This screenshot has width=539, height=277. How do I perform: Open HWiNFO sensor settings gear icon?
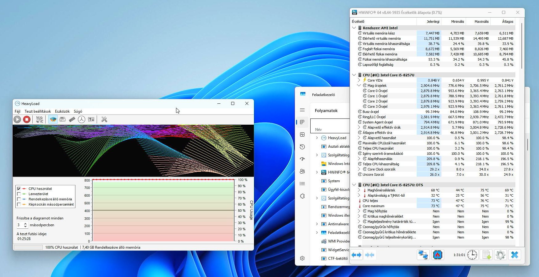[x=500, y=255]
